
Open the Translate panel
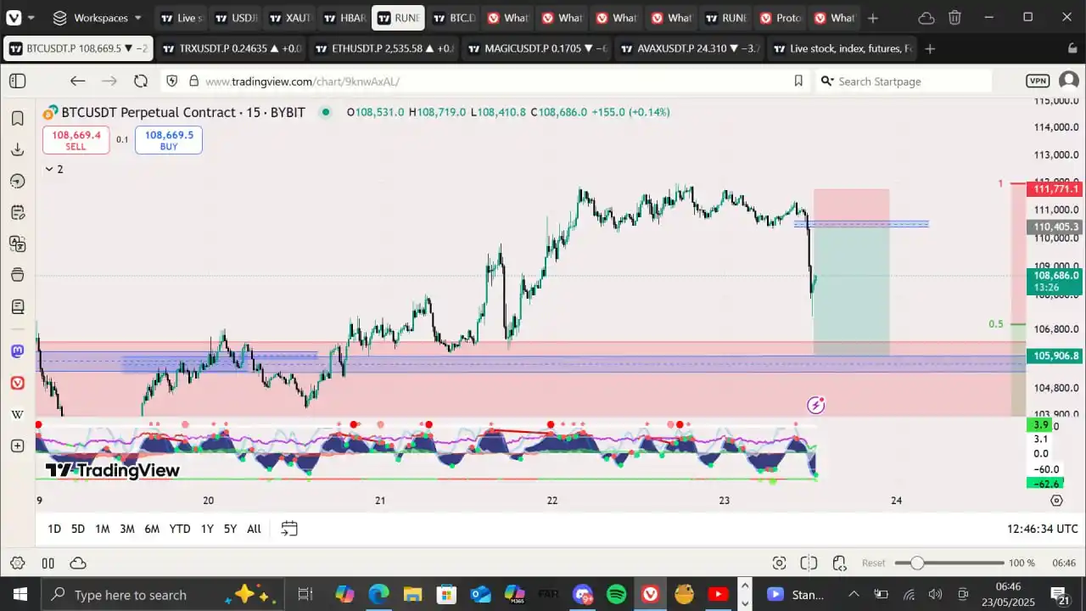[x=17, y=244]
